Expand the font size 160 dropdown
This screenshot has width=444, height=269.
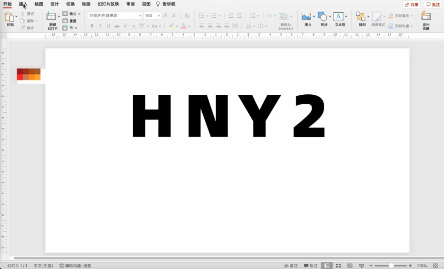(x=159, y=16)
